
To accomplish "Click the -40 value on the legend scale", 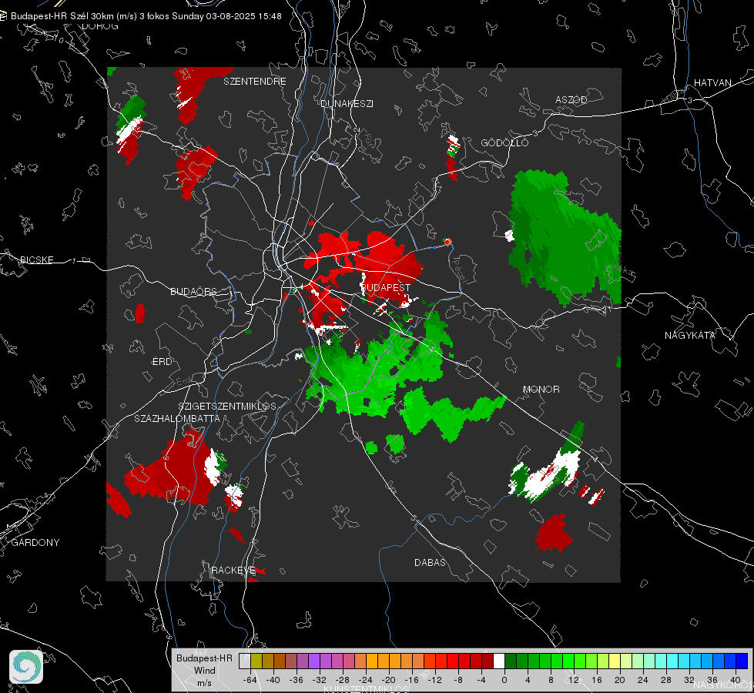I will 273,680.
